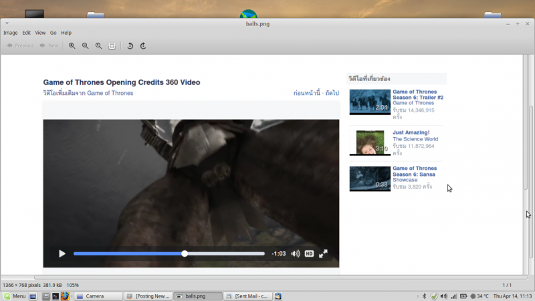Switch to the balls.png taskbar button
This screenshot has width=535, height=301.
[198, 296]
